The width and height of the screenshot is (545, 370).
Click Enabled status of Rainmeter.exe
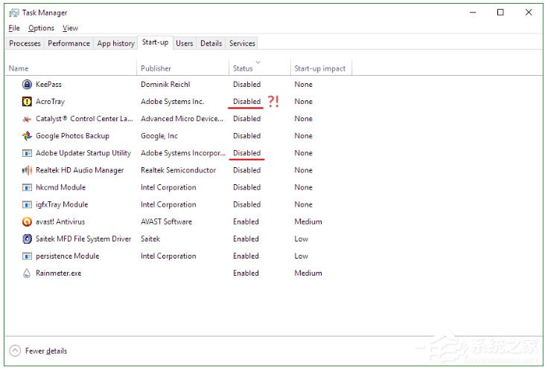tap(246, 273)
